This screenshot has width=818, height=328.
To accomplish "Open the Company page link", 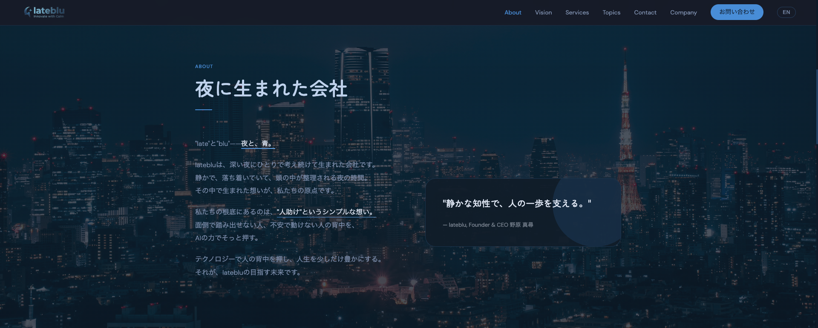I will tap(683, 12).
